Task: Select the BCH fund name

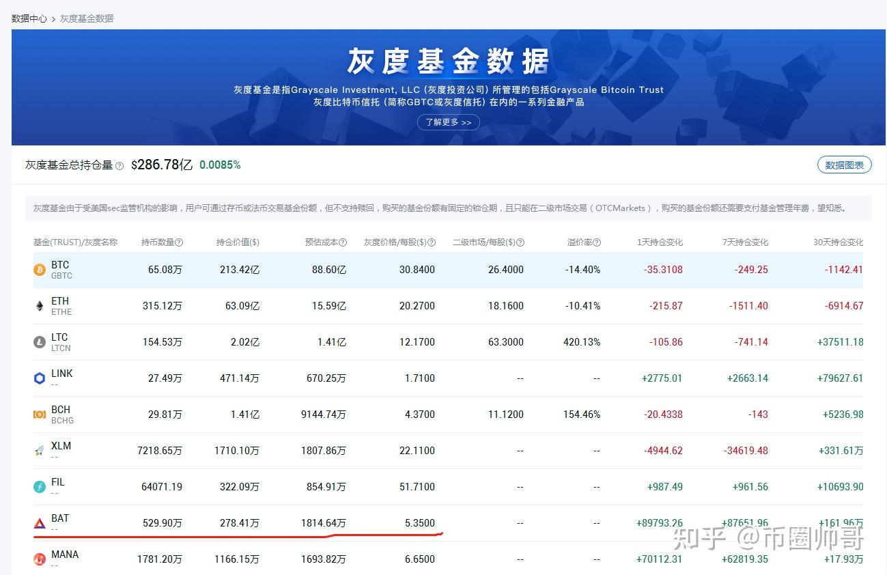Action: [x=61, y=410]
